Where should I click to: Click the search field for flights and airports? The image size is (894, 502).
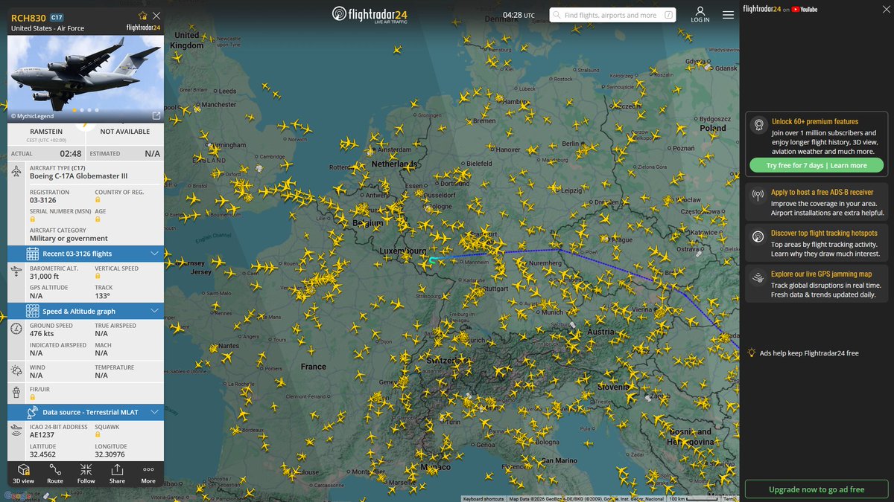click(612, 15)
